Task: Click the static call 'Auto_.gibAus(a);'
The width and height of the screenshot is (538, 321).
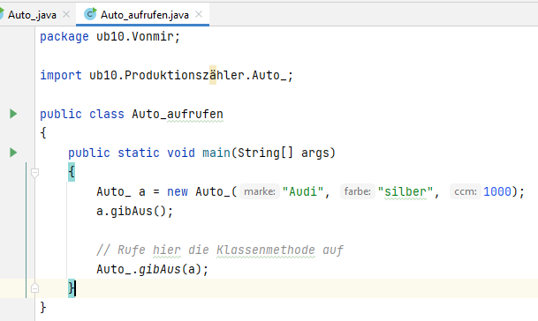Action: click(x=152, y=269)
